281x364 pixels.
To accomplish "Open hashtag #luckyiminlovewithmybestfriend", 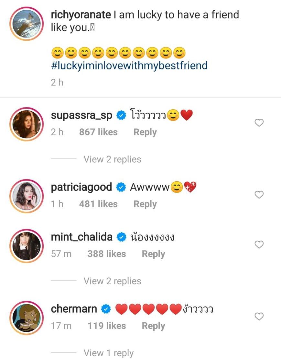I will tap(129, 66).
